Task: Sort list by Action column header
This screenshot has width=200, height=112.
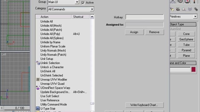Action: click(x=53, y=17)
